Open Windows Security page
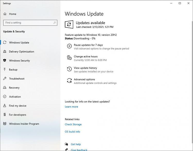The image size is (193, 151). [x=20, y=60]
